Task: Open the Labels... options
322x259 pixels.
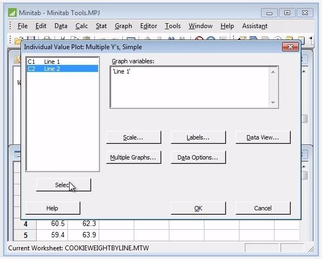Action: pyautogui.click(x=198, y=137)
